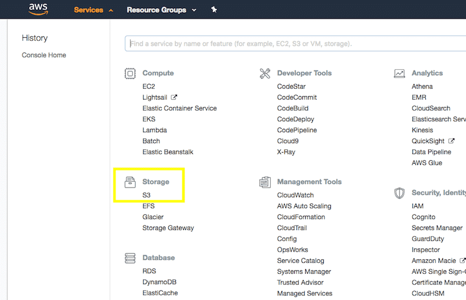
Task: Open the Batch service
Action: point(151,141)
